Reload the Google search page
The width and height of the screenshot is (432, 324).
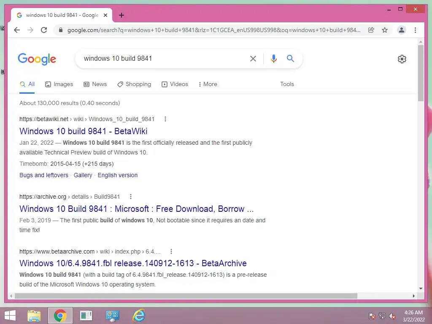click(x=44, y=30)
